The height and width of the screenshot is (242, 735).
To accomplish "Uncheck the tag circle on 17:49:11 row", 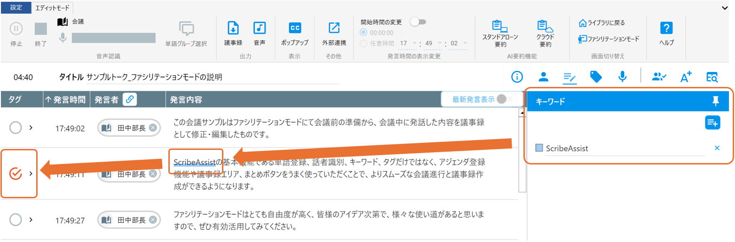I will tap(16, 174).
